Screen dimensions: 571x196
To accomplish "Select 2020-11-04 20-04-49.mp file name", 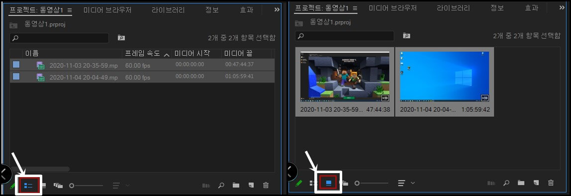I will coord(84,78).
